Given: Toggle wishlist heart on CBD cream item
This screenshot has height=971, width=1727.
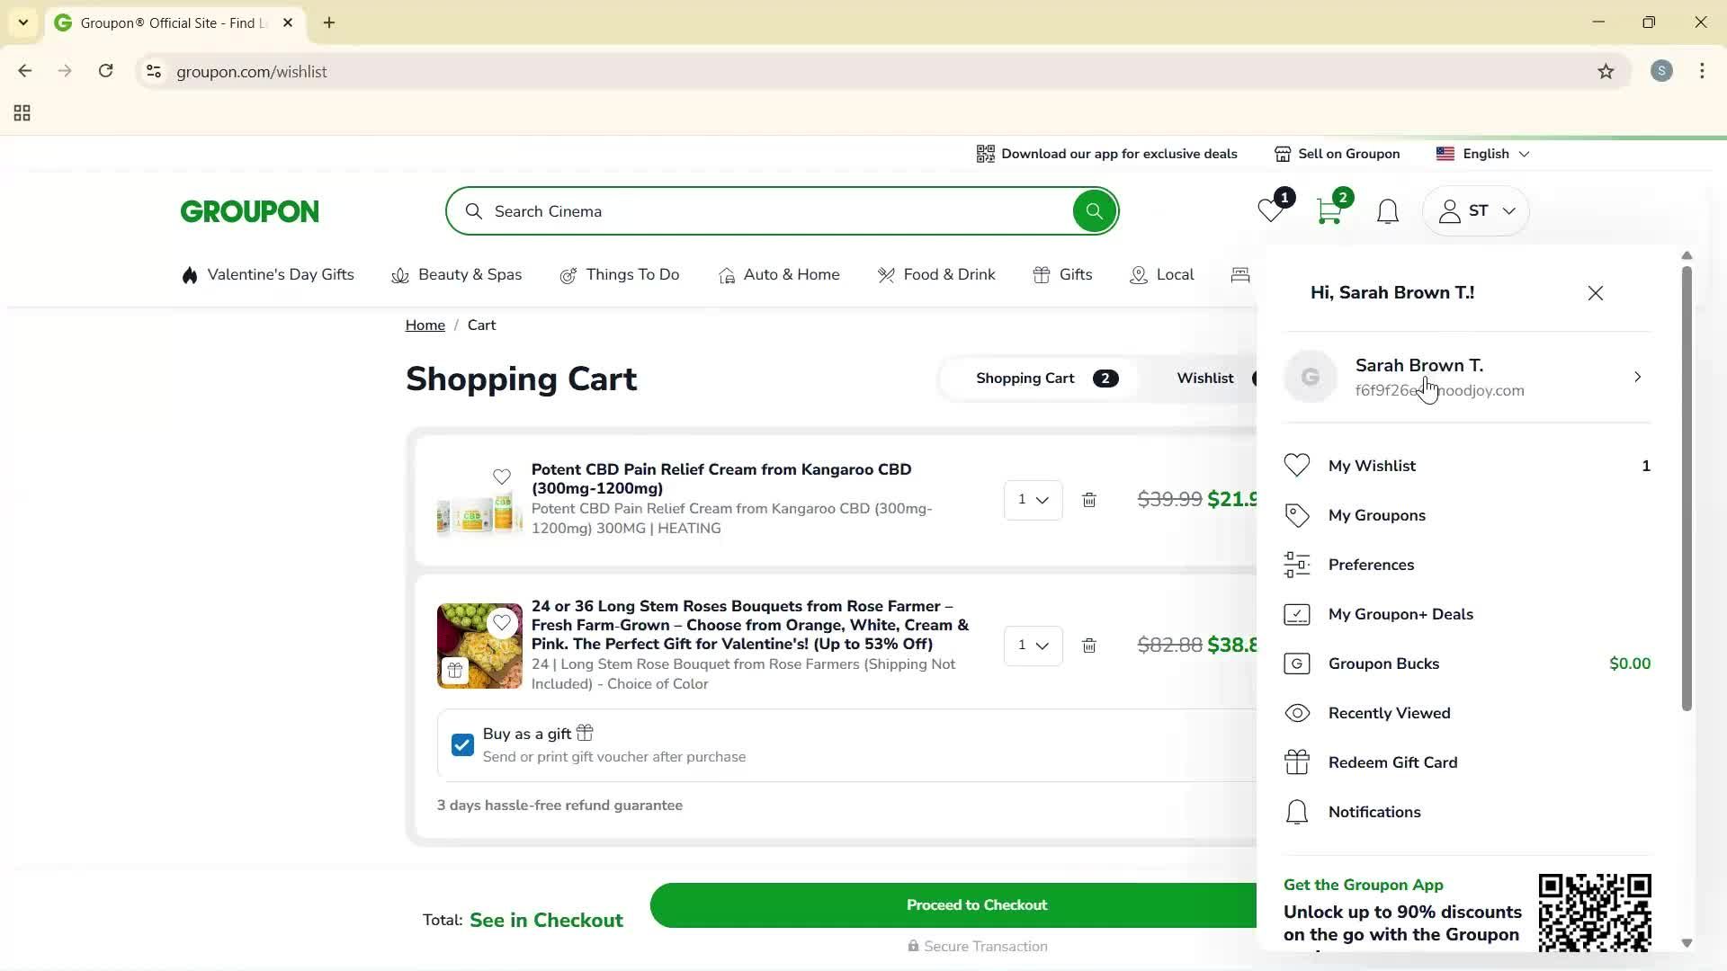Looking at the screenshot, I should click(502, 477).
